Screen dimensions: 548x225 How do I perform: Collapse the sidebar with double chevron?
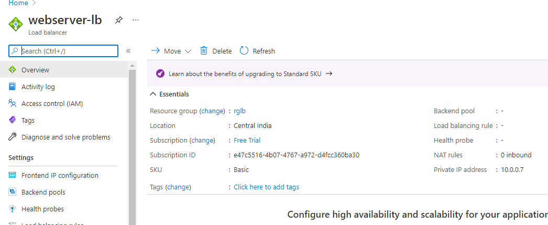click(128, 51)
